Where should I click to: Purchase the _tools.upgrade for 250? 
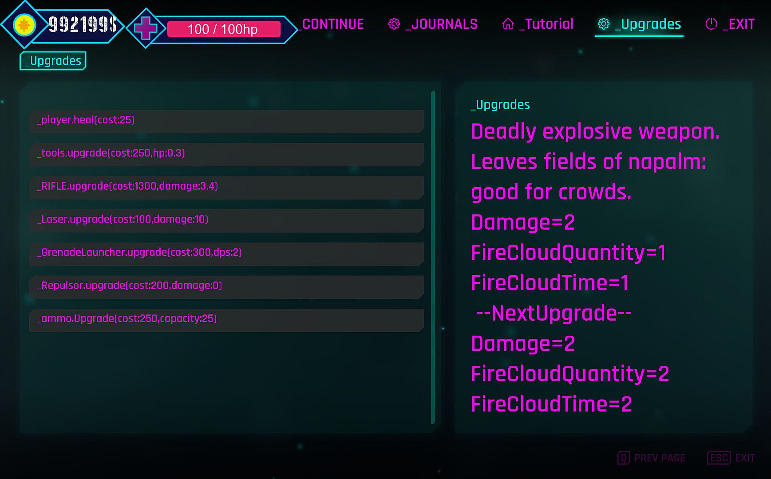click(x=226, y=154)
